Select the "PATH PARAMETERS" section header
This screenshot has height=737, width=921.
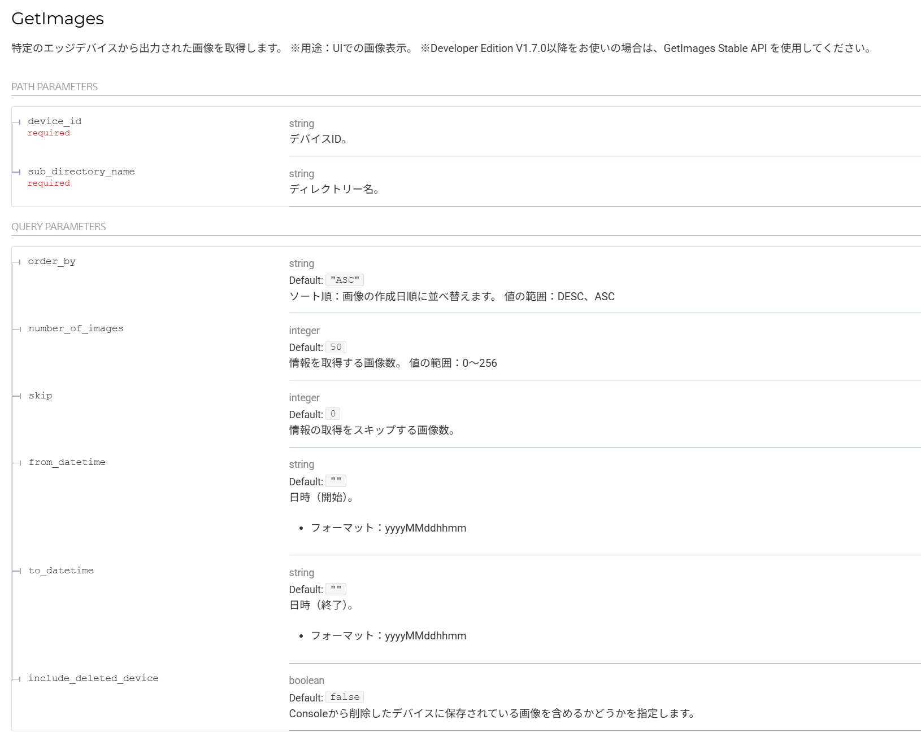[x=54, y=87]
